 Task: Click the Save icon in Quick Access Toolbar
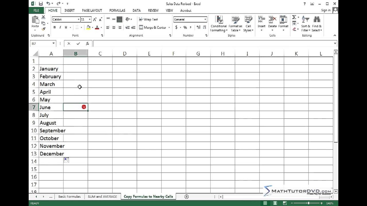coord(40,4)
